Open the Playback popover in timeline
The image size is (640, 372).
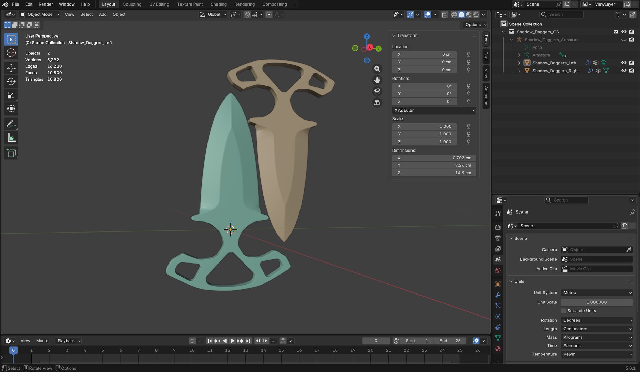69,341
